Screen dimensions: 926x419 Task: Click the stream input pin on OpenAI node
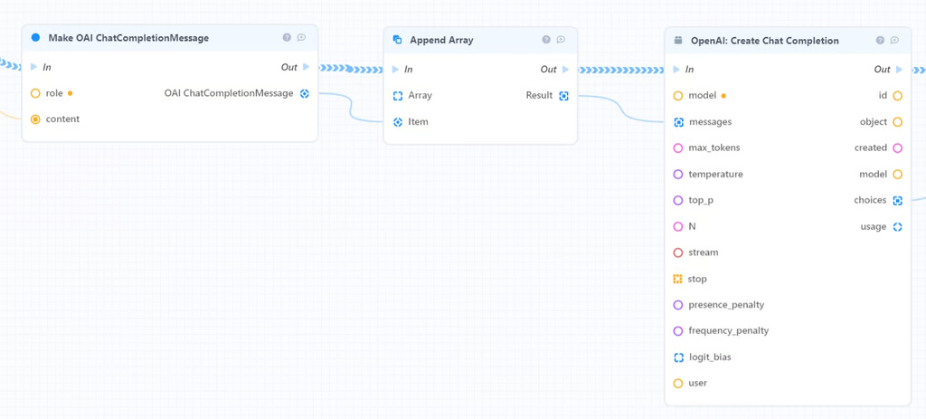tap(678, 252)
